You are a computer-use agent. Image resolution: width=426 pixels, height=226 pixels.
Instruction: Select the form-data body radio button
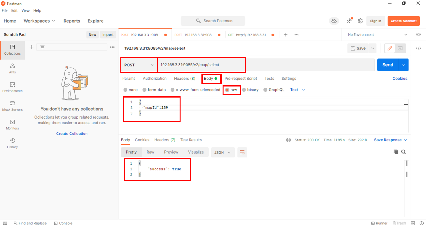[144, 90]
